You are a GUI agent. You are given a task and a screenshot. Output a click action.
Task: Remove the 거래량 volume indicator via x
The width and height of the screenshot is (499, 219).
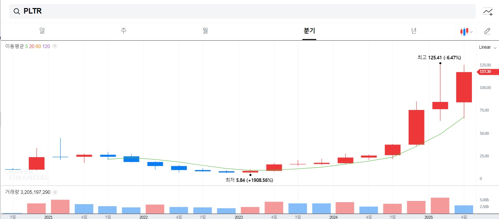click(55, 192)
